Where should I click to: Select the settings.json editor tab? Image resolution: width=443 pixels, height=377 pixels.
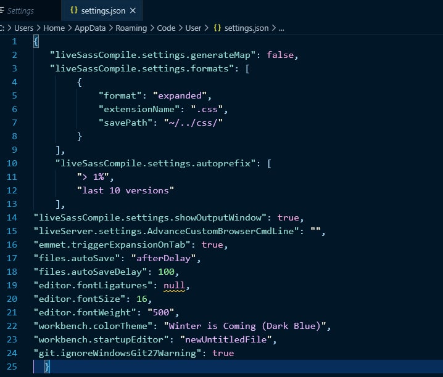[102, 10]
